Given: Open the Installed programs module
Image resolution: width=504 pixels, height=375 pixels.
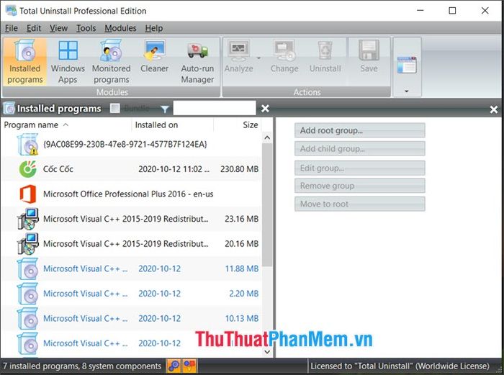Looking at the screenshot, I should [25, 62].
